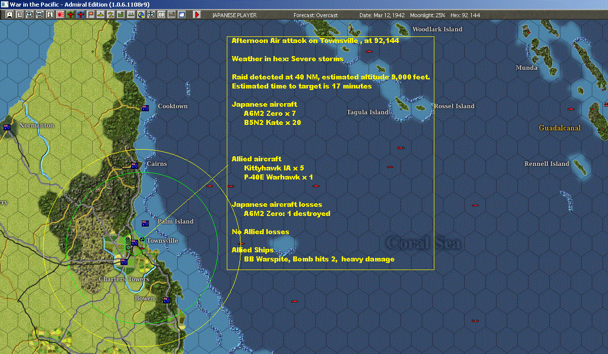The image size is (608, 354).
Task: Click the grey ship silhouette toolbar icon
Action: (x=132, y=15)
